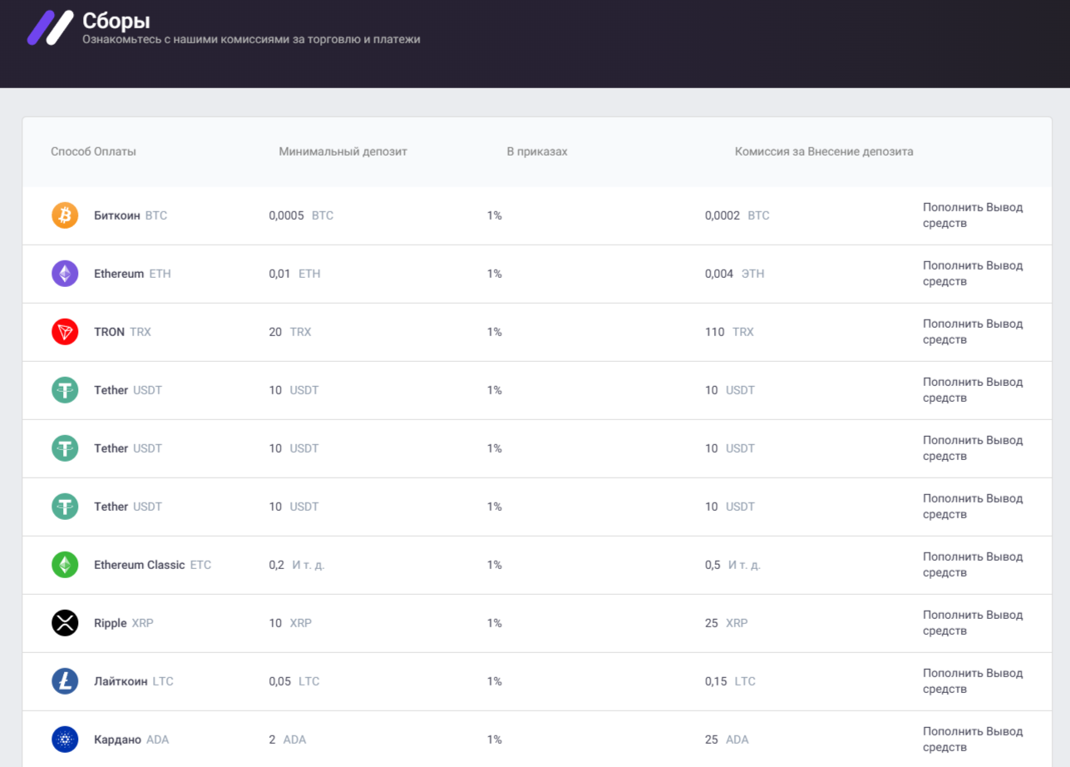Click the 1% value in Кардано row
1070x767 pixels.
(x=495, y=740)
